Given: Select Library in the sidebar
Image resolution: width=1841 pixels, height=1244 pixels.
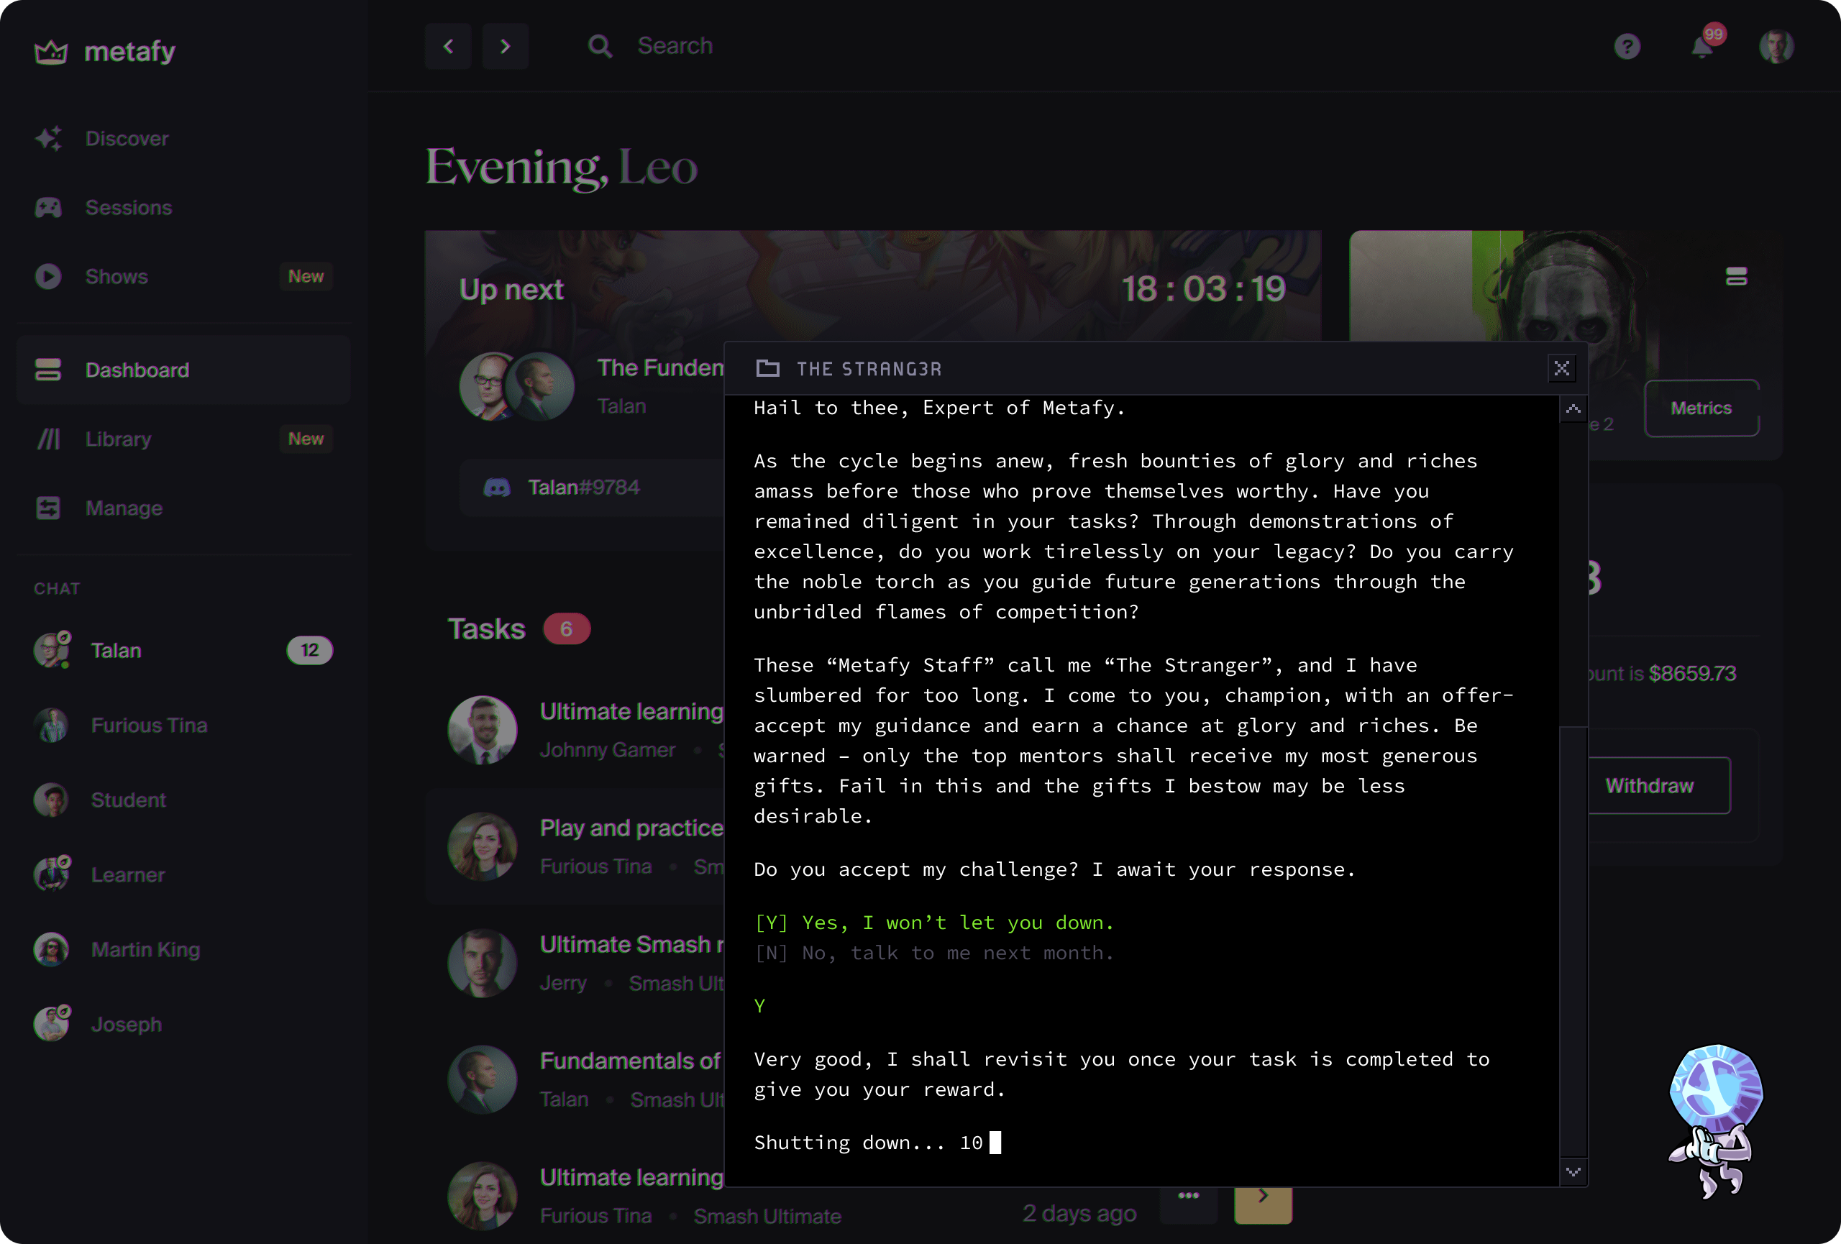Looking at the screenshot, I should pos(118,439).
